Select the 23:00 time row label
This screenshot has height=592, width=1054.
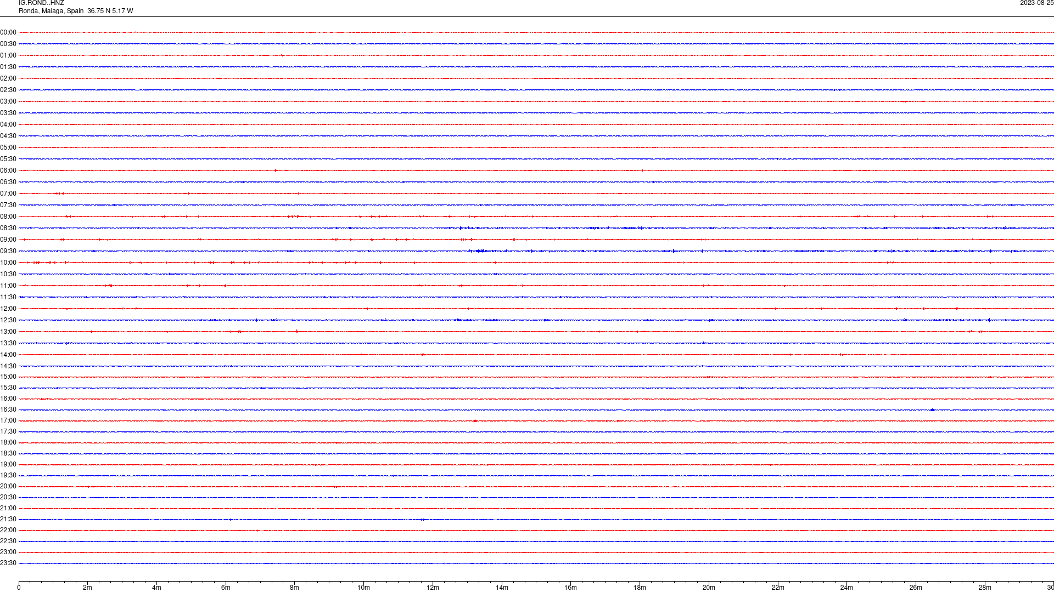[x=8, y=552]
